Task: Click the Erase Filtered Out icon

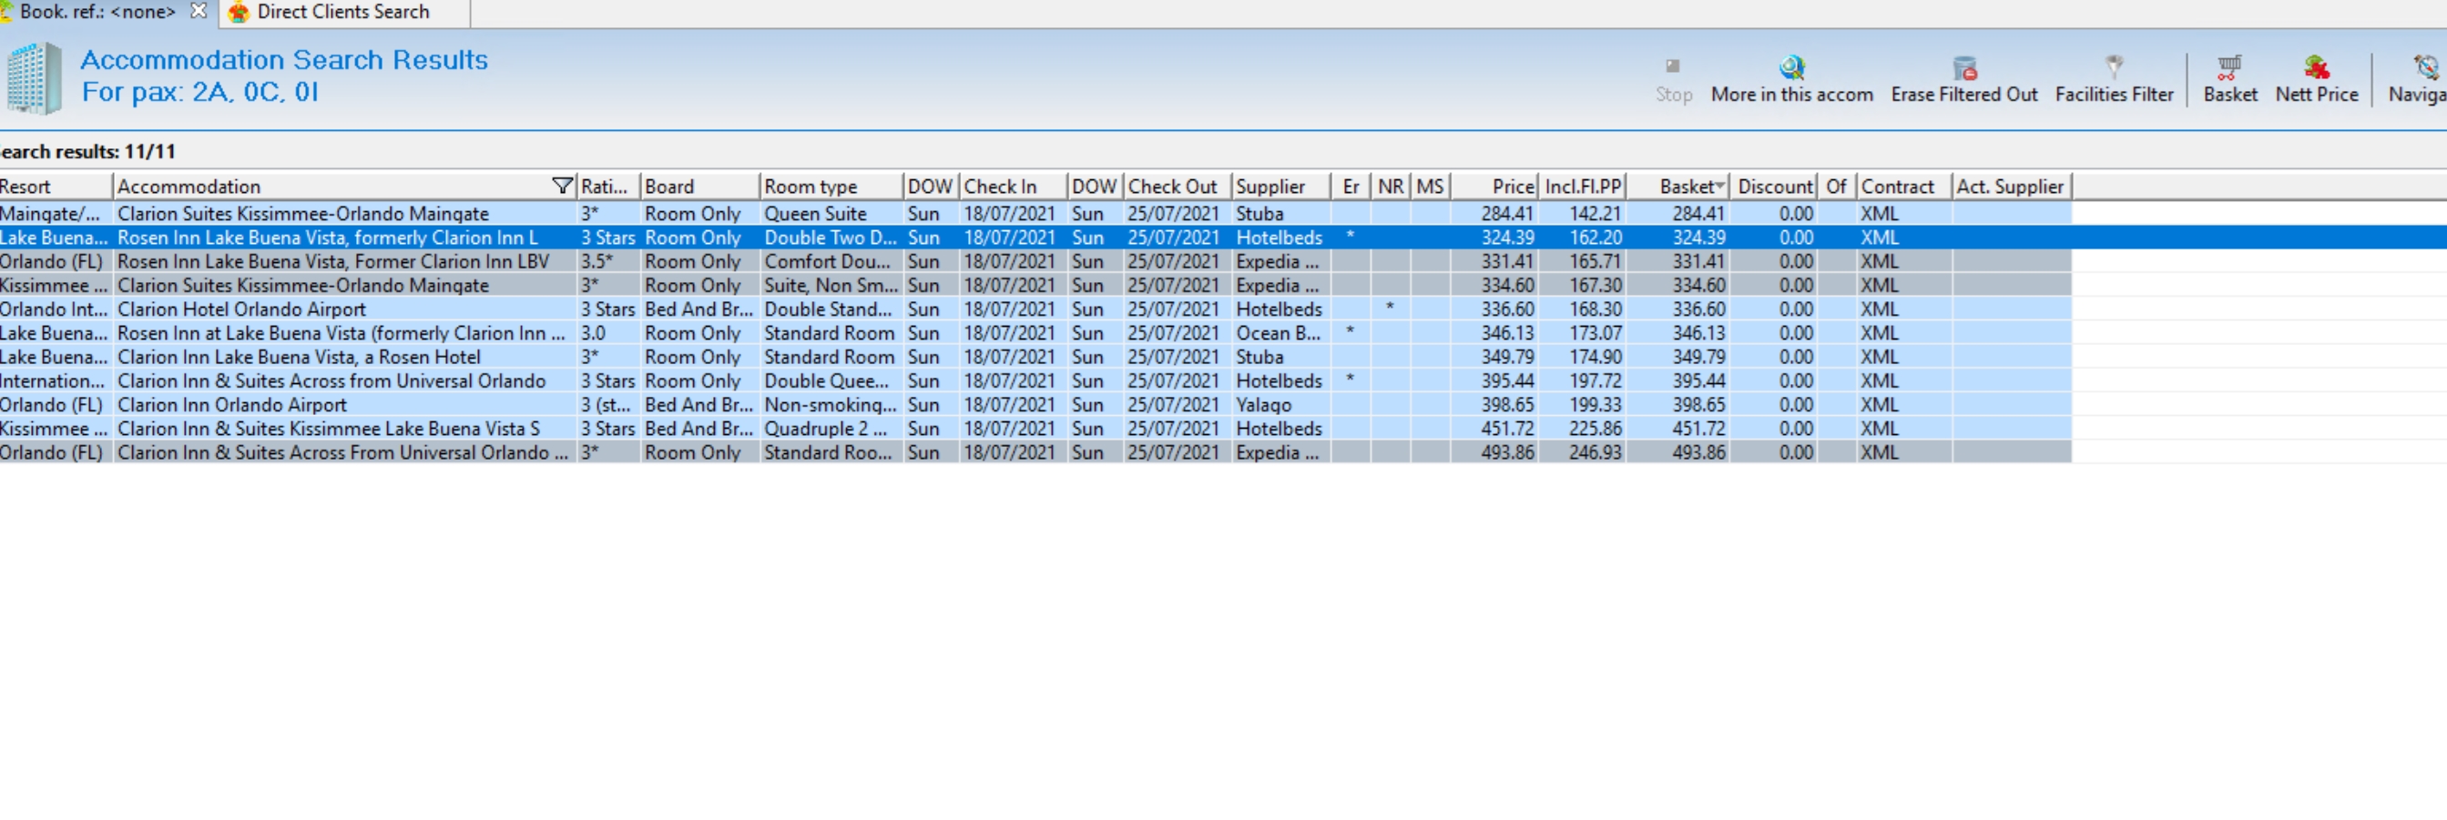Action: point(1963,67)
